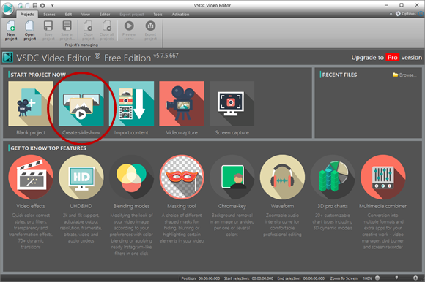Click the Position timecode value
This screenshot has height=282, width=425.
[x=209, y=278]
